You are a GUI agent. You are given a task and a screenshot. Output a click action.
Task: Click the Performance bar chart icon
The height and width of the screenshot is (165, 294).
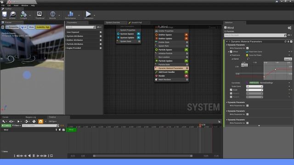pos(70,14)
